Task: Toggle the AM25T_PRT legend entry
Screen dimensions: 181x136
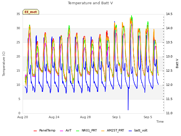Action: (113, 130)
